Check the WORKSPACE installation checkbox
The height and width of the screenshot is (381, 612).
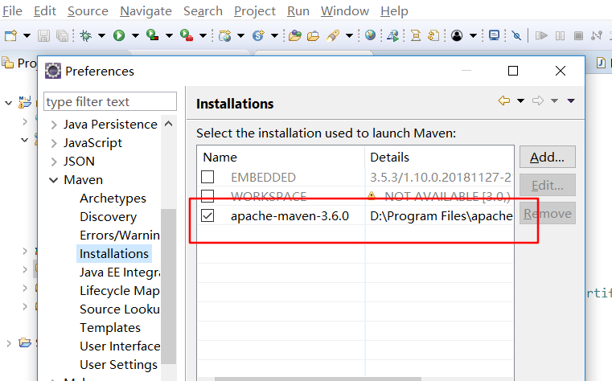(207, 196)
